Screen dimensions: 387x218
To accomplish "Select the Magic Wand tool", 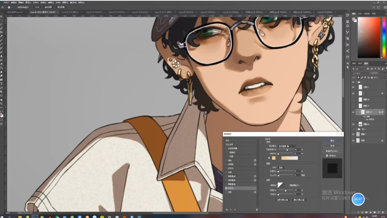I will [1, 28].
